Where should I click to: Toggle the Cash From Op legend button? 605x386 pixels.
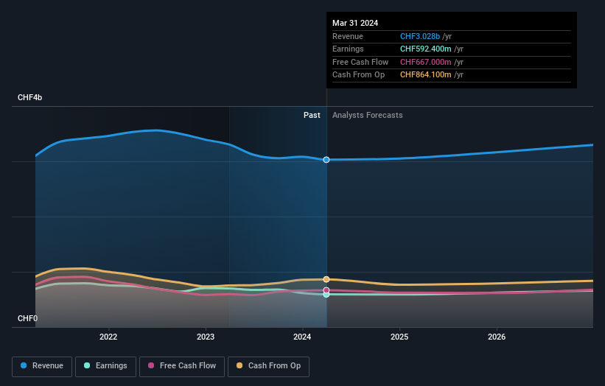(268, 366)
